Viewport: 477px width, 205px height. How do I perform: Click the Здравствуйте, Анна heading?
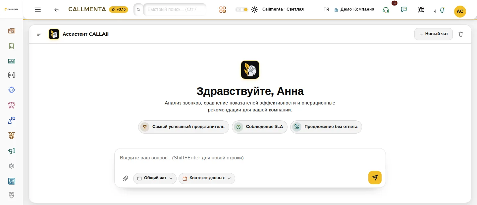pyautogui.click(x=250, y=91)
